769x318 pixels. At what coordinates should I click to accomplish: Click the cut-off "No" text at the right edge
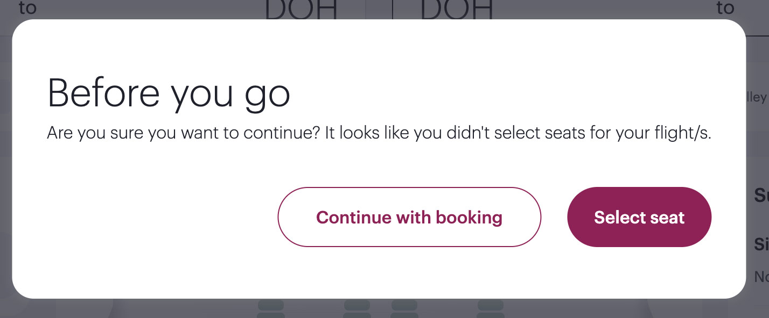click(760, 277)
